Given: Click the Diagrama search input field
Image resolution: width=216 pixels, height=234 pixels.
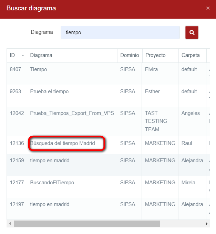Looking at the screenshot, I should coord(120,32).
